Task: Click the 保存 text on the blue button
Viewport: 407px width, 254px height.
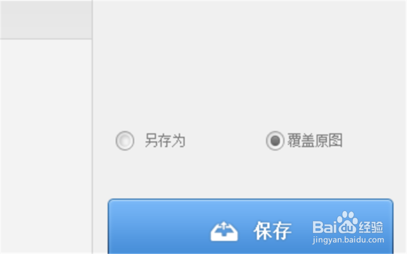Action: click(273, 231)
